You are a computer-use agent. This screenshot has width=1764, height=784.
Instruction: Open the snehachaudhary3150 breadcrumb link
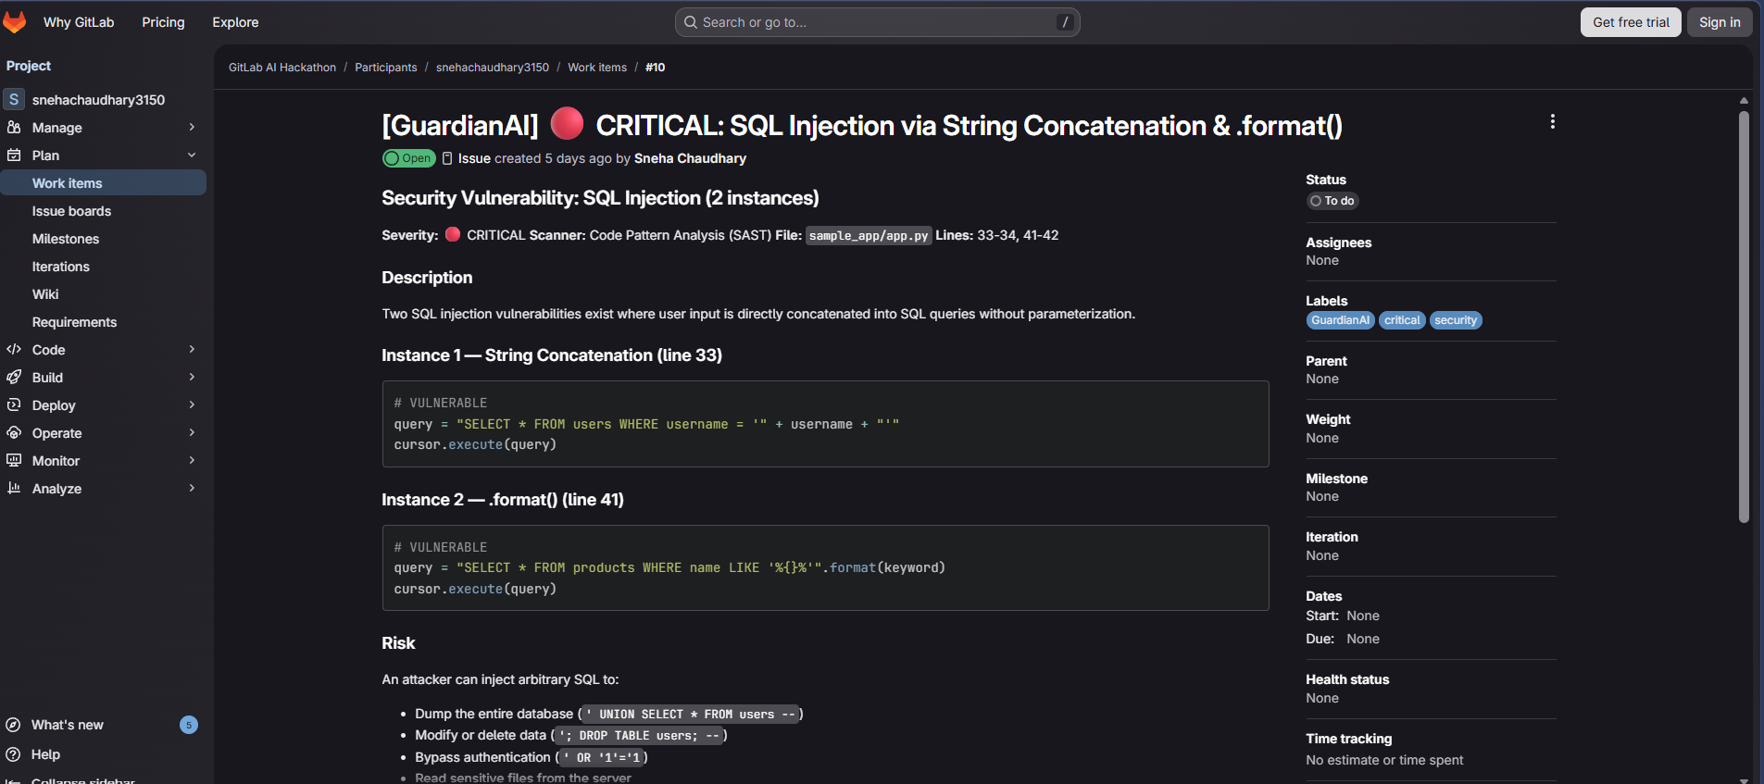pos(493,68)
